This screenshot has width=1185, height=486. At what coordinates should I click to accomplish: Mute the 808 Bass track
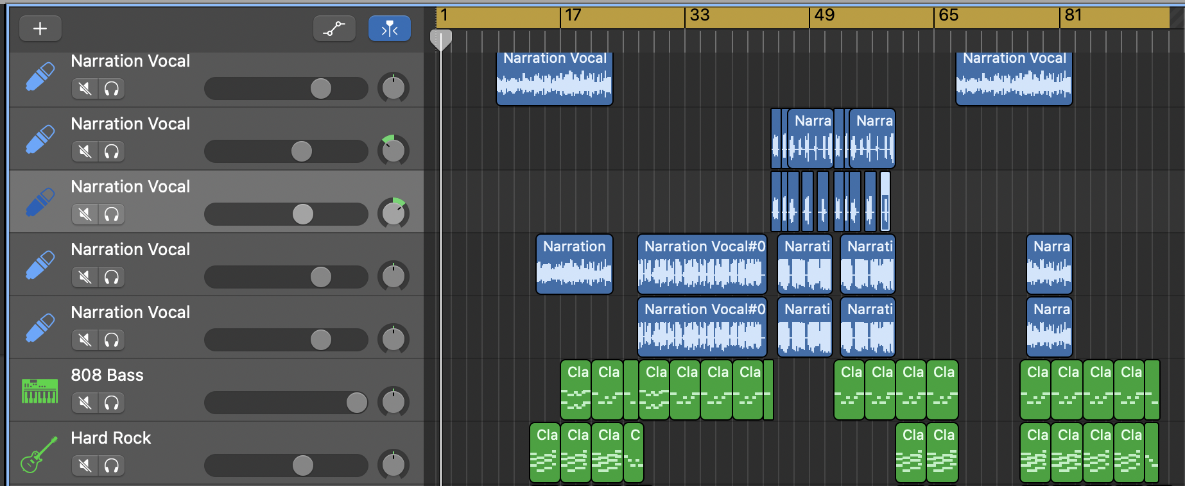[x=85, y=403]
